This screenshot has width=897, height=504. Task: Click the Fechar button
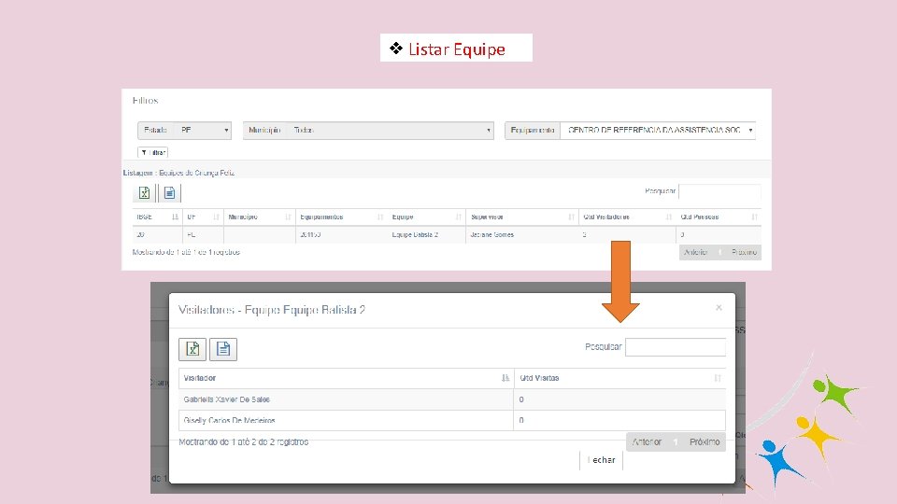pyautogui.click(x=601, y=460)
